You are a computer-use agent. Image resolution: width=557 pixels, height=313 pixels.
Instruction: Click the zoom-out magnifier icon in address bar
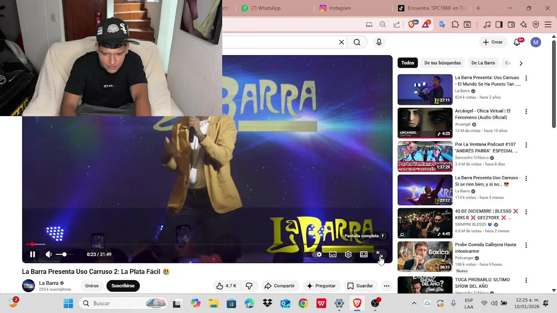(383, 25)
